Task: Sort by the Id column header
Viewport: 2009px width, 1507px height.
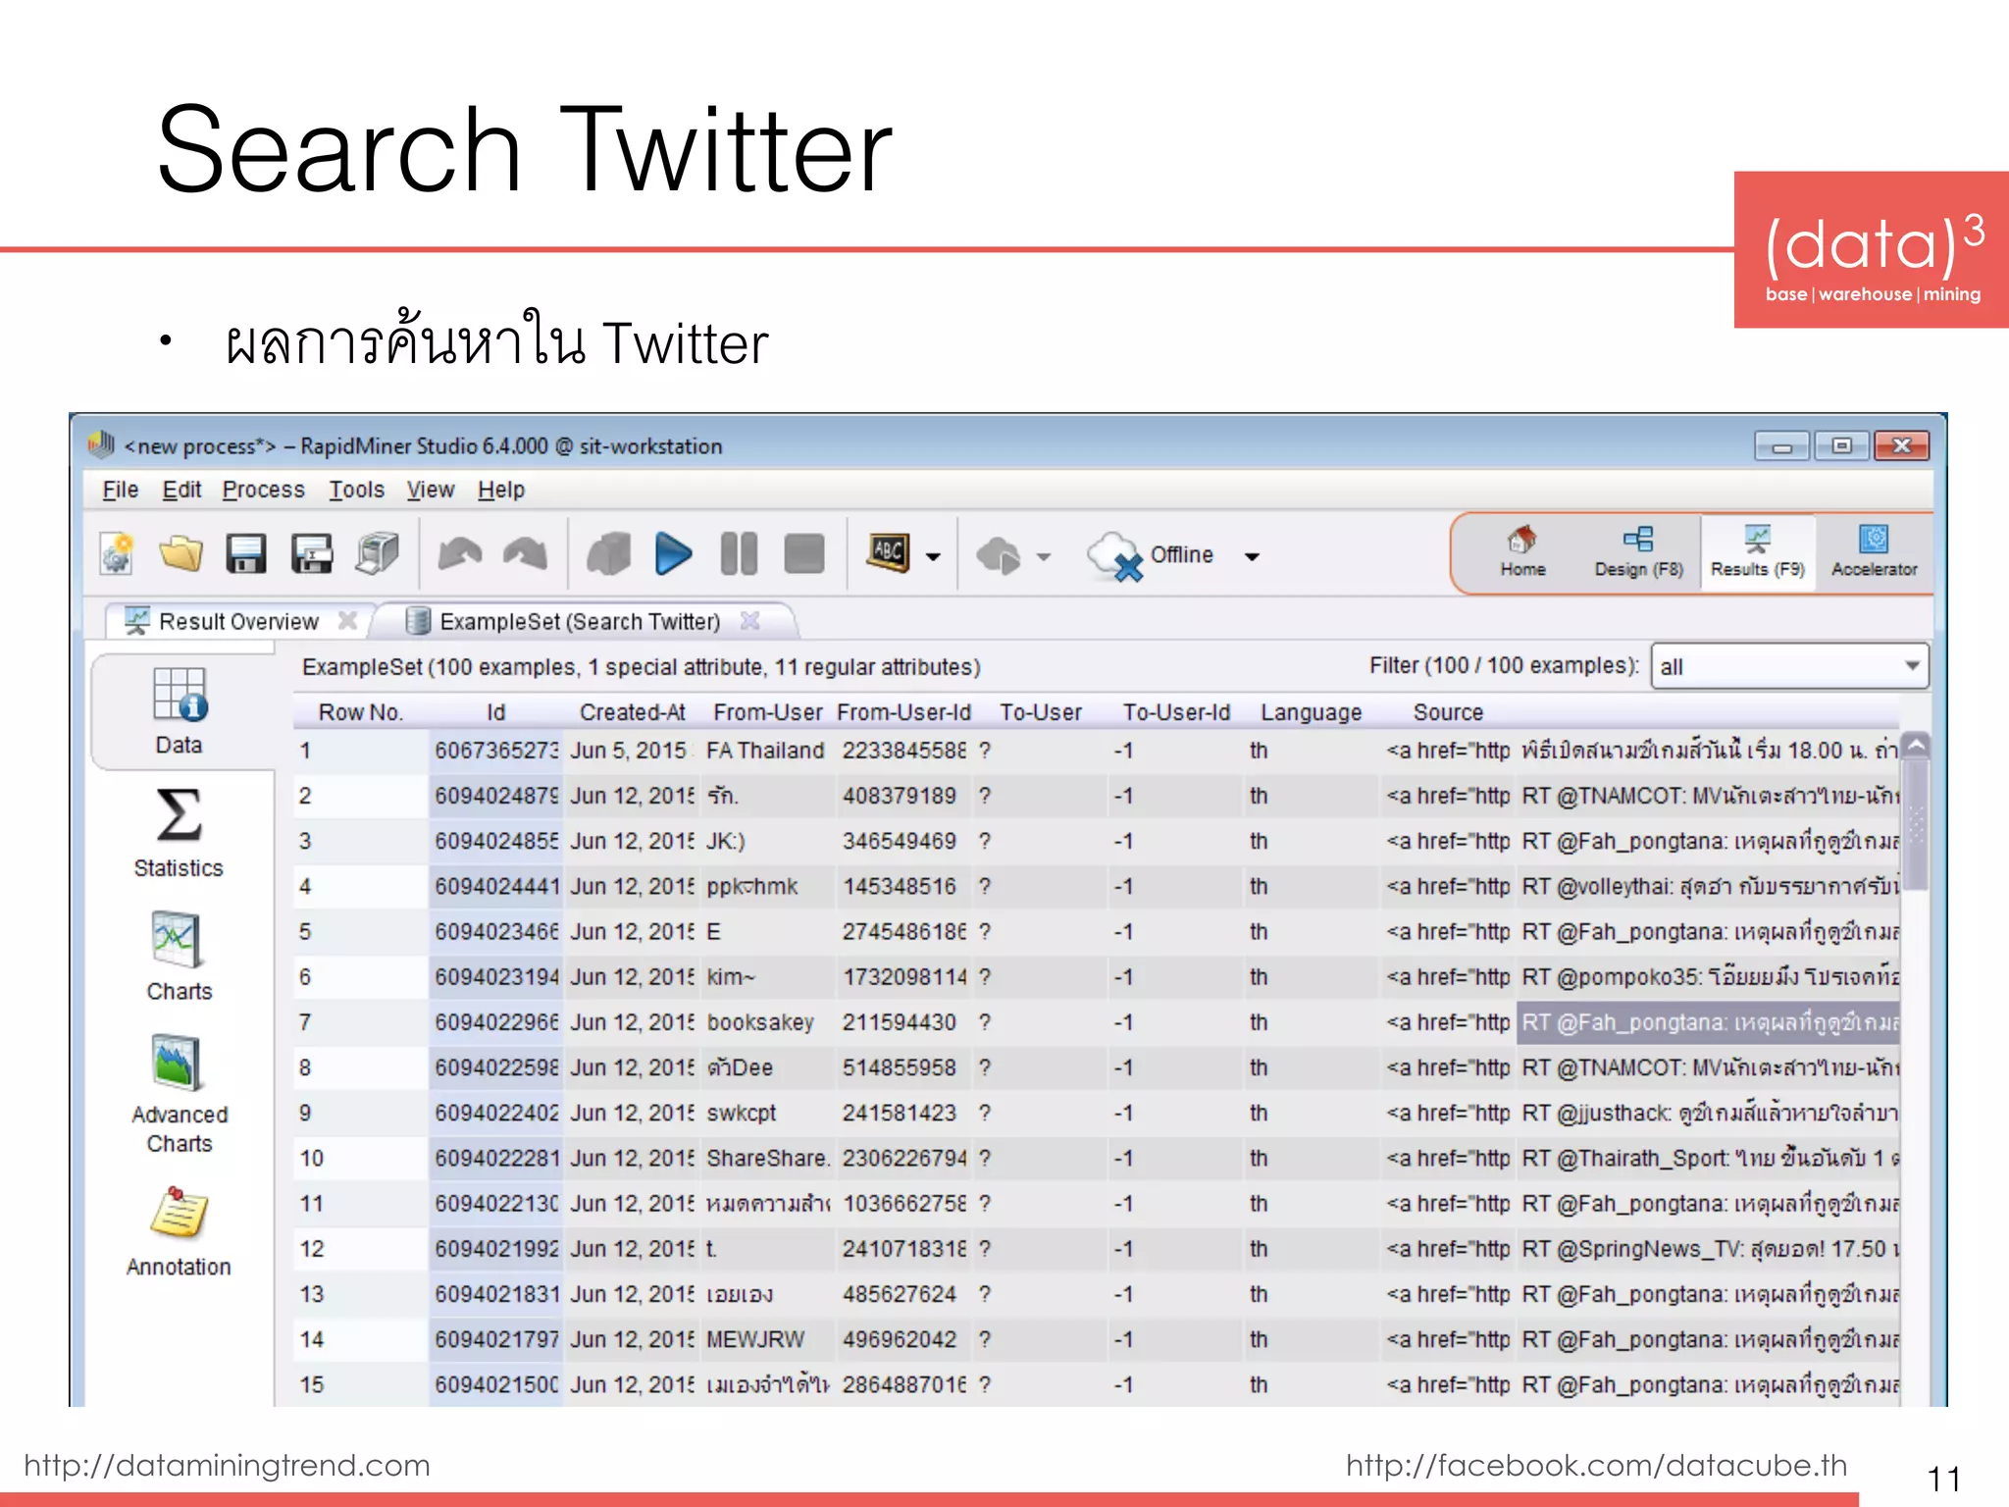Action: click(x=495, y=712)
